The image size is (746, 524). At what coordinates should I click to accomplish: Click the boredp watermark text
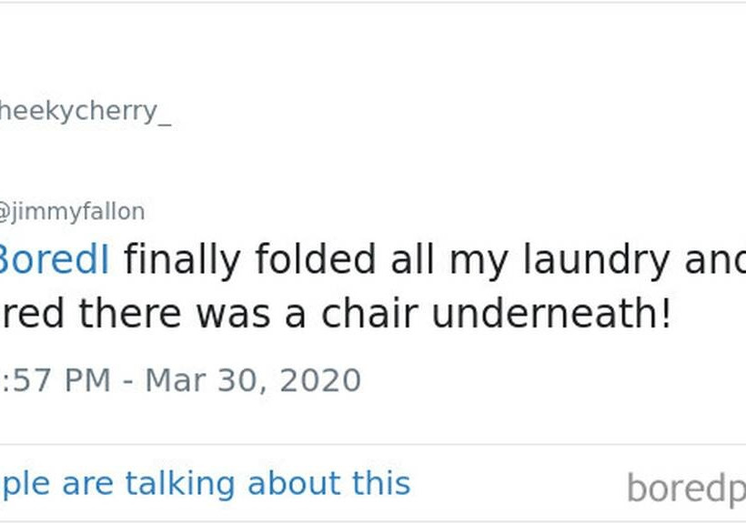(x=686, y=489)
